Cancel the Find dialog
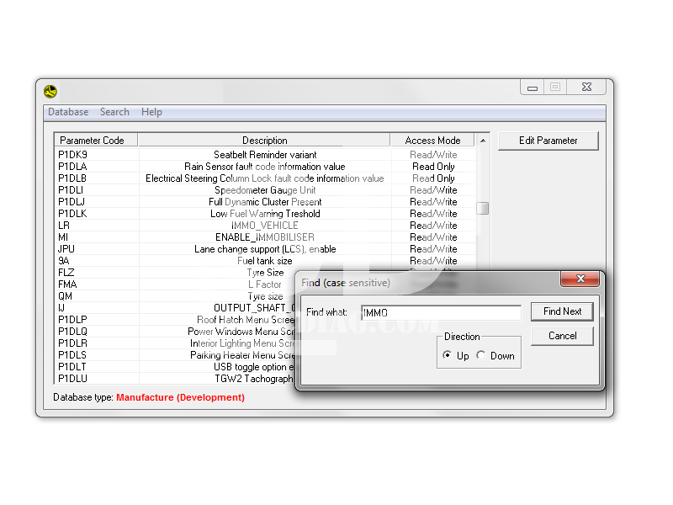673x505 pixels. tap(562, 336)
